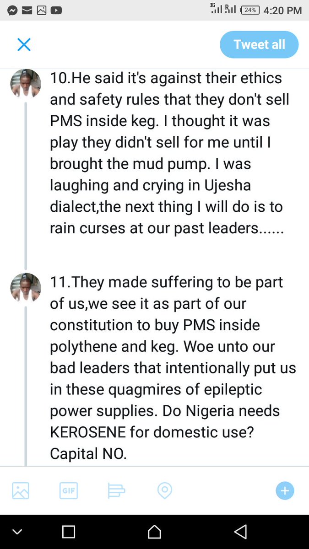Tap the avatar beside tweet 10
Screen dimensions: 309x549
[26, 83]
